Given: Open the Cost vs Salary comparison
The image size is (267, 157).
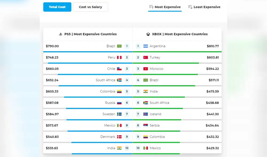Looking at the screenshot, I should pyautogui.click(x=90, y=7).
